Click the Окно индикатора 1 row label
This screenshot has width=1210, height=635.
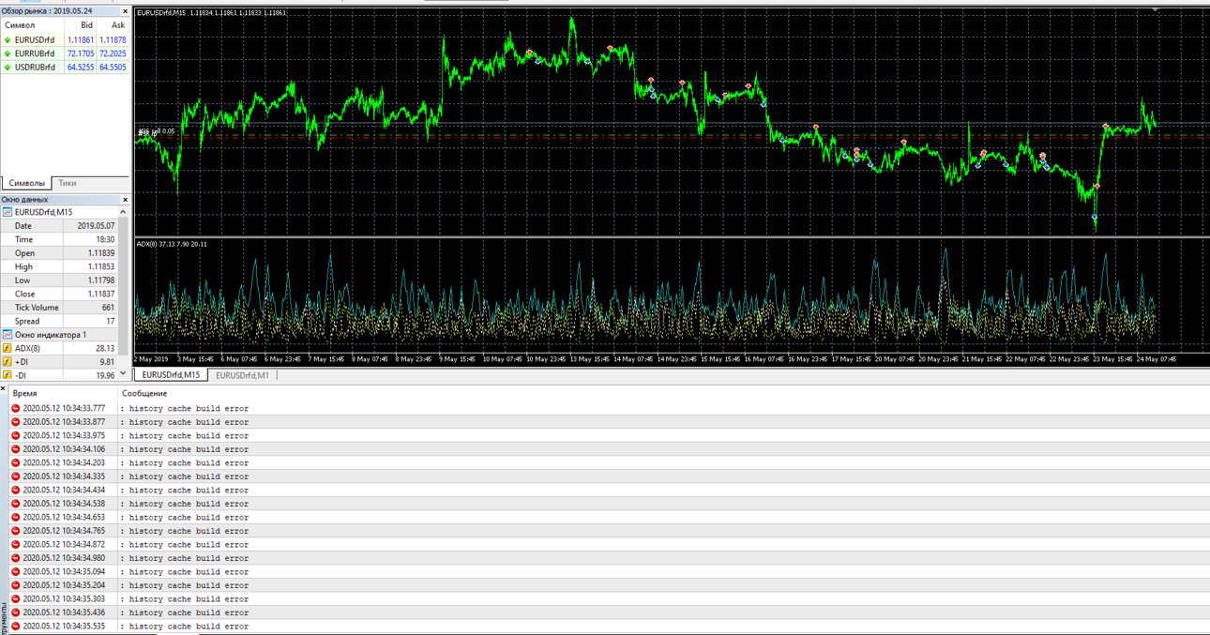pos(51,335)
